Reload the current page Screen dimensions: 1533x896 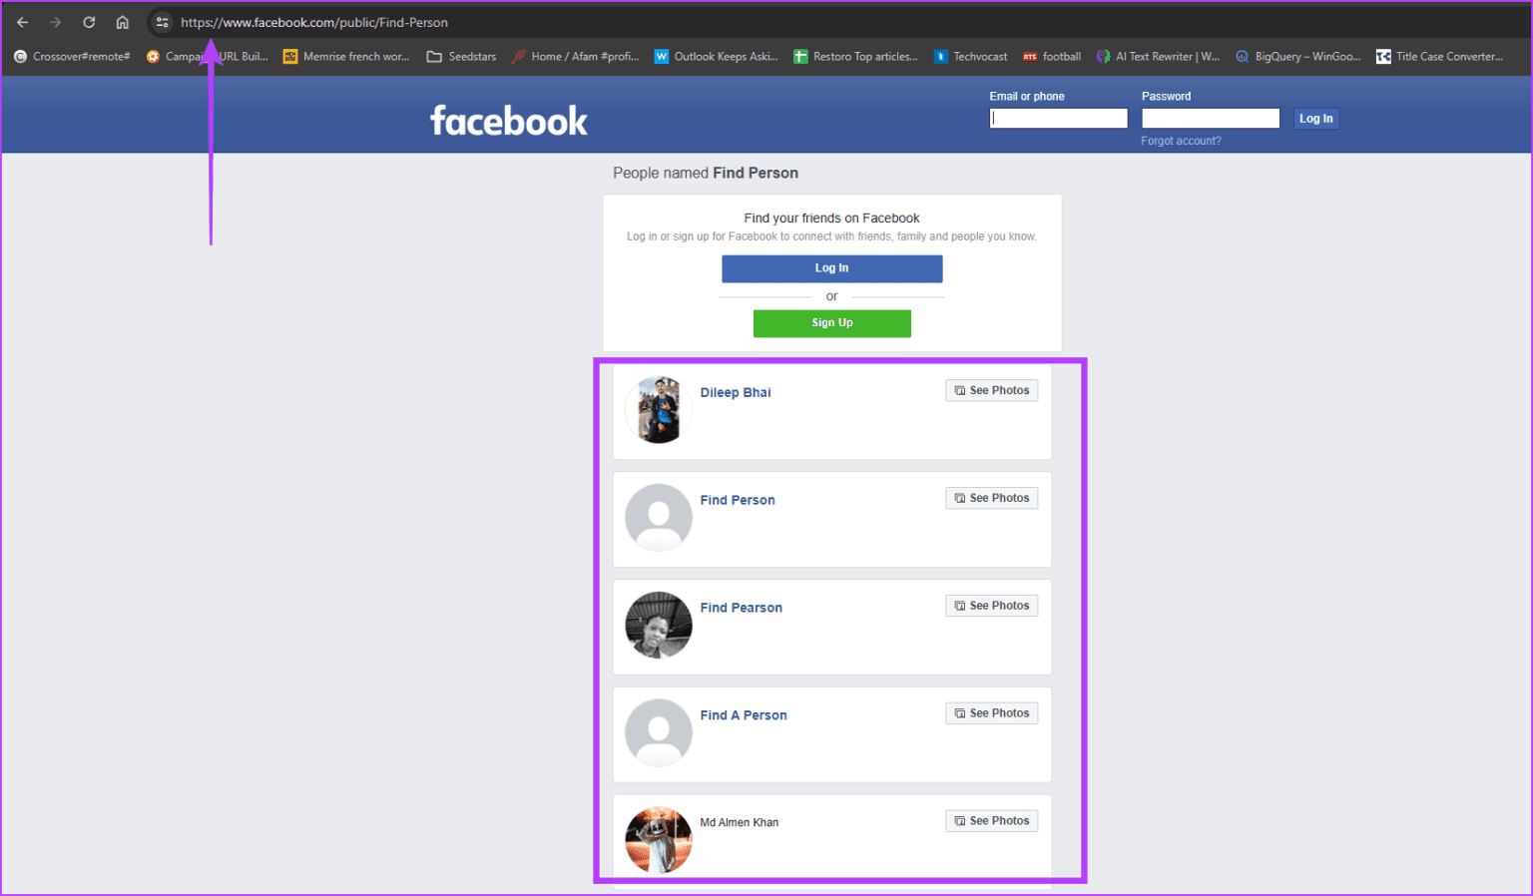(x=88, y=21)
